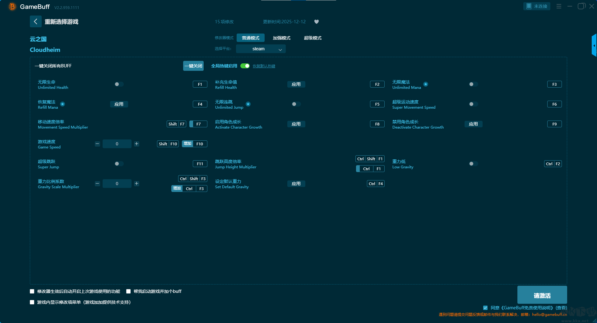Check 帮我启动游戏并加个buff option

(x=128, y=291)
